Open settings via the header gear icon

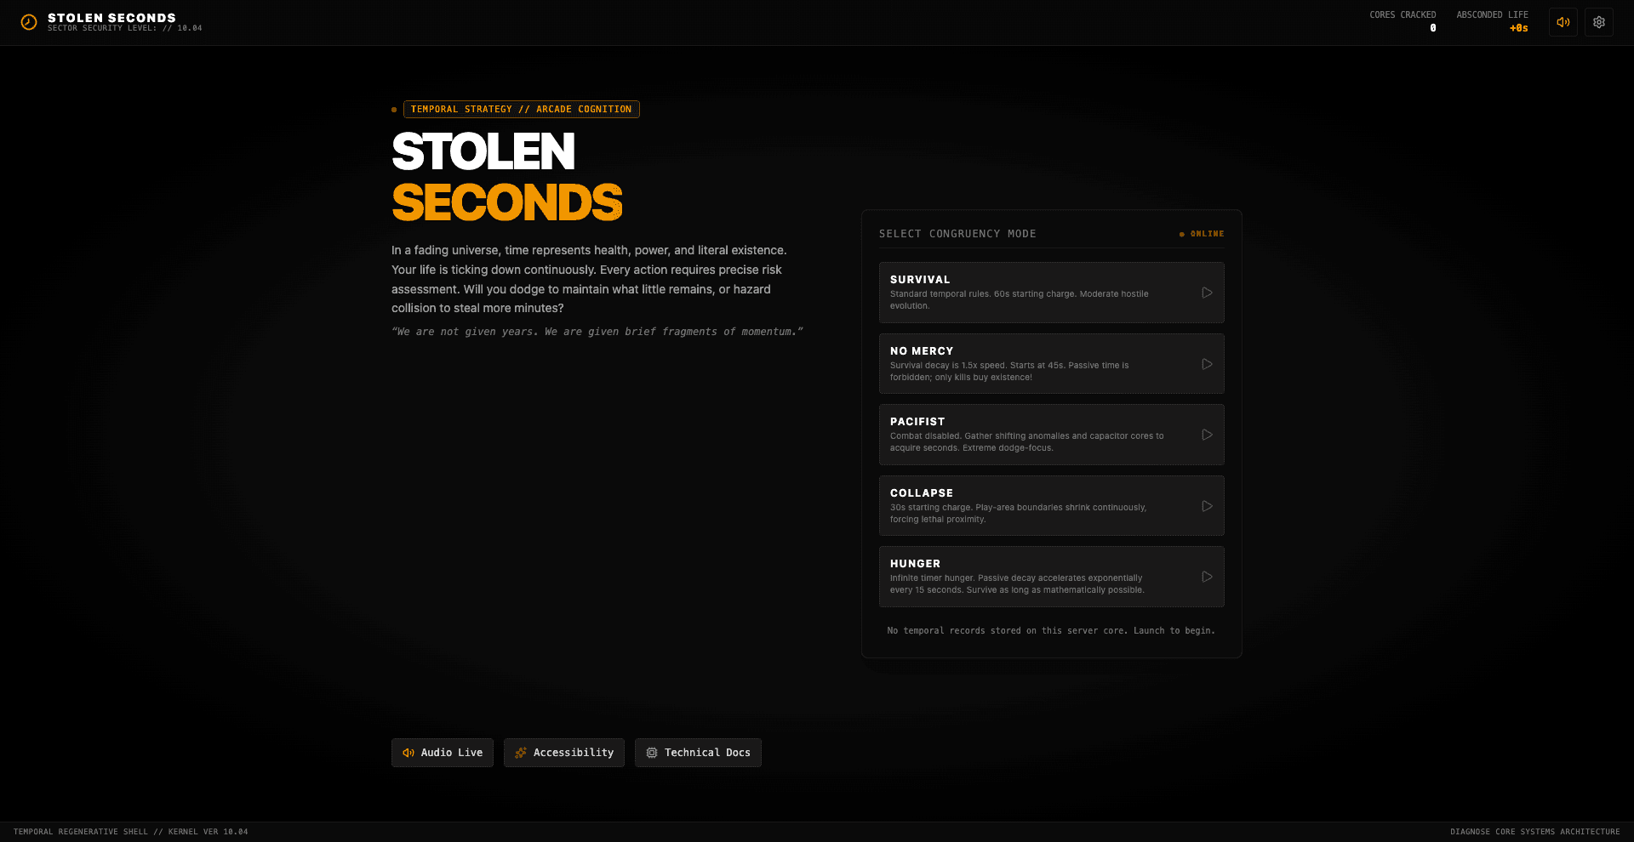click(1599, 22)
